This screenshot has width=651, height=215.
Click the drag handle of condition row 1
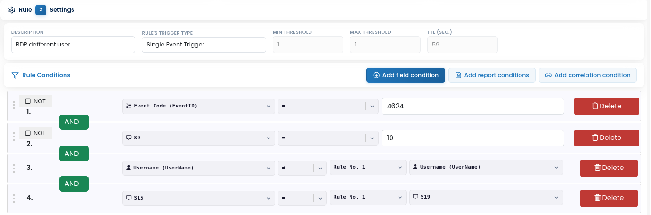(x=14, y=106)
